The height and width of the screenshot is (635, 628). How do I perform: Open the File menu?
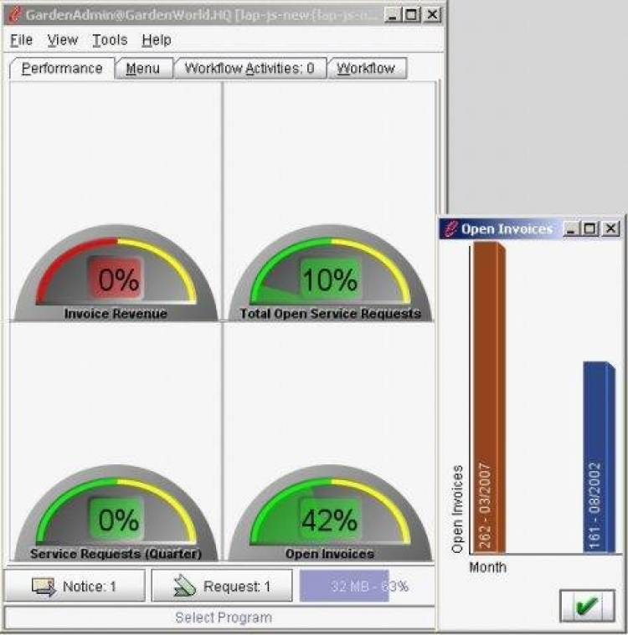pyautogui.click(x=22, y=40)
